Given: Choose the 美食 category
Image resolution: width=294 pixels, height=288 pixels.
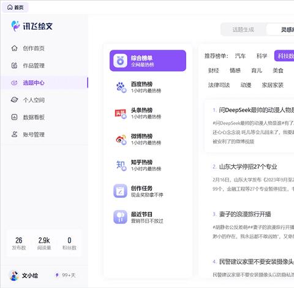Looking at the screenshot, I should (278, 70).
